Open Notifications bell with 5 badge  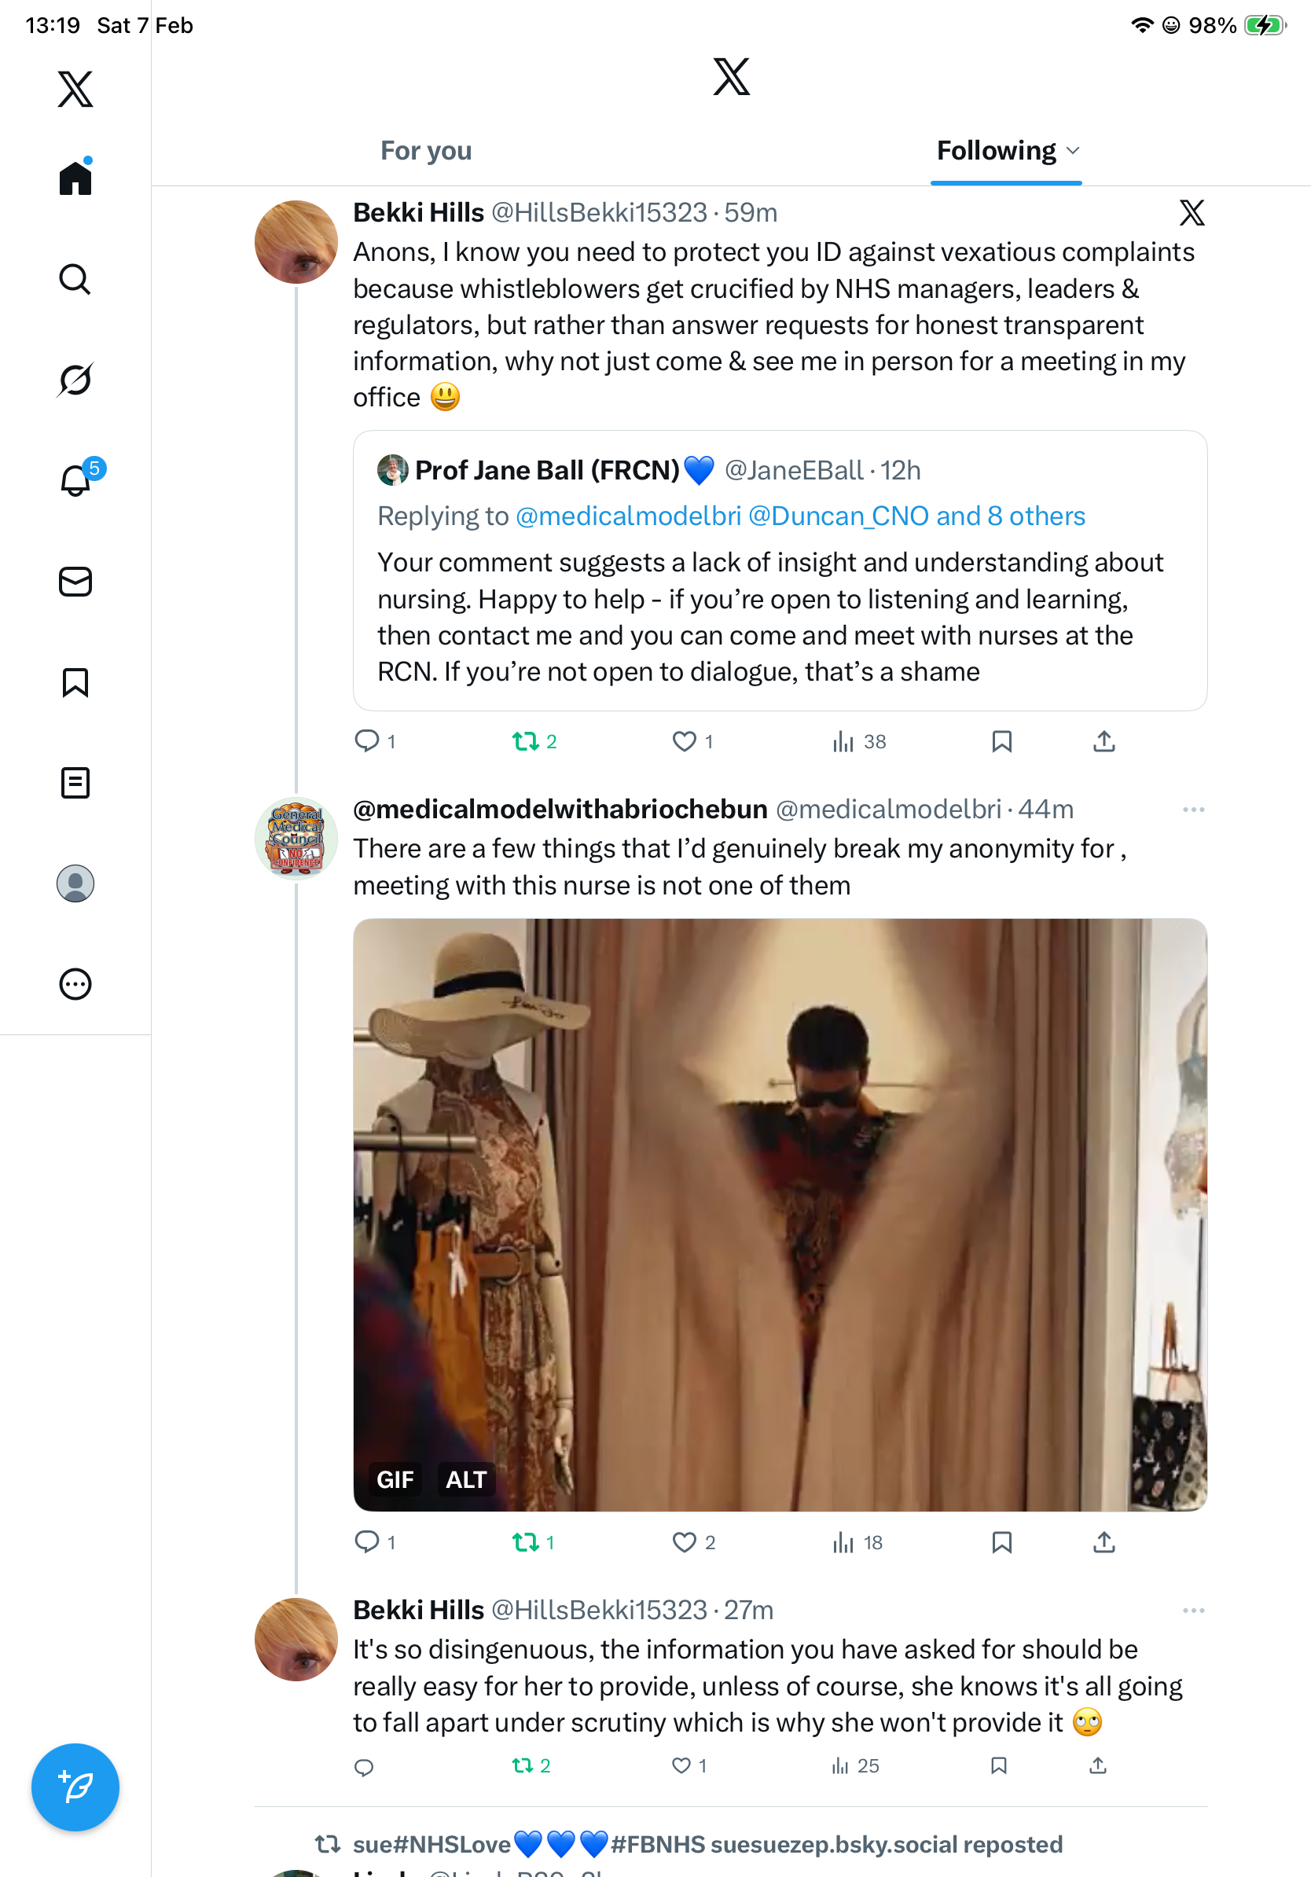tap(76, 480)
